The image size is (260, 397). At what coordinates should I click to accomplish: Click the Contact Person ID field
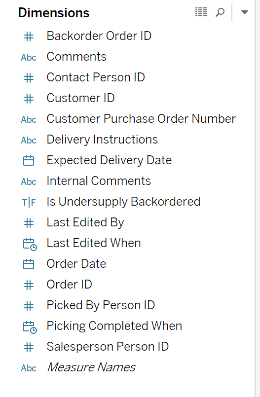[x=95, y=77]
